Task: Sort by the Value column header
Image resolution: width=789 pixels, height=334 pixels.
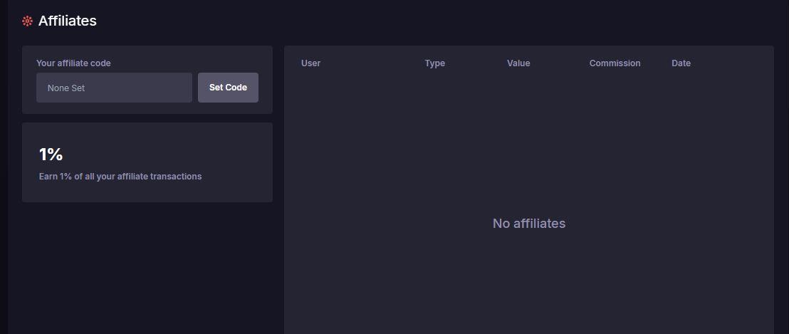Action: 518,63
